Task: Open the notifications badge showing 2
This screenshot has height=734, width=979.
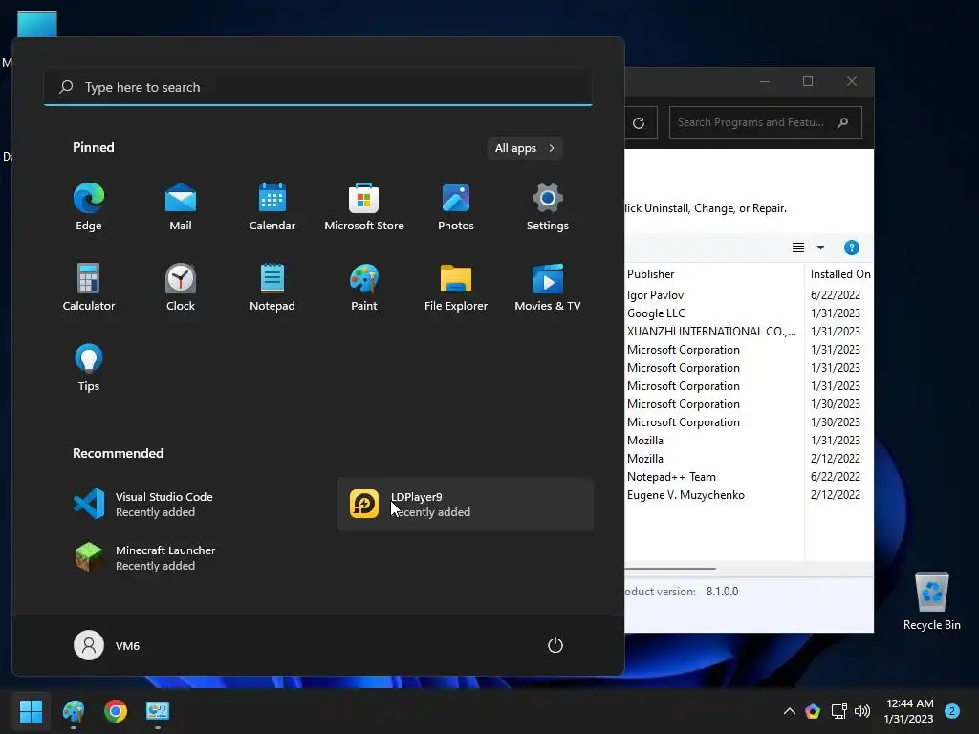Action: (952, 711)
